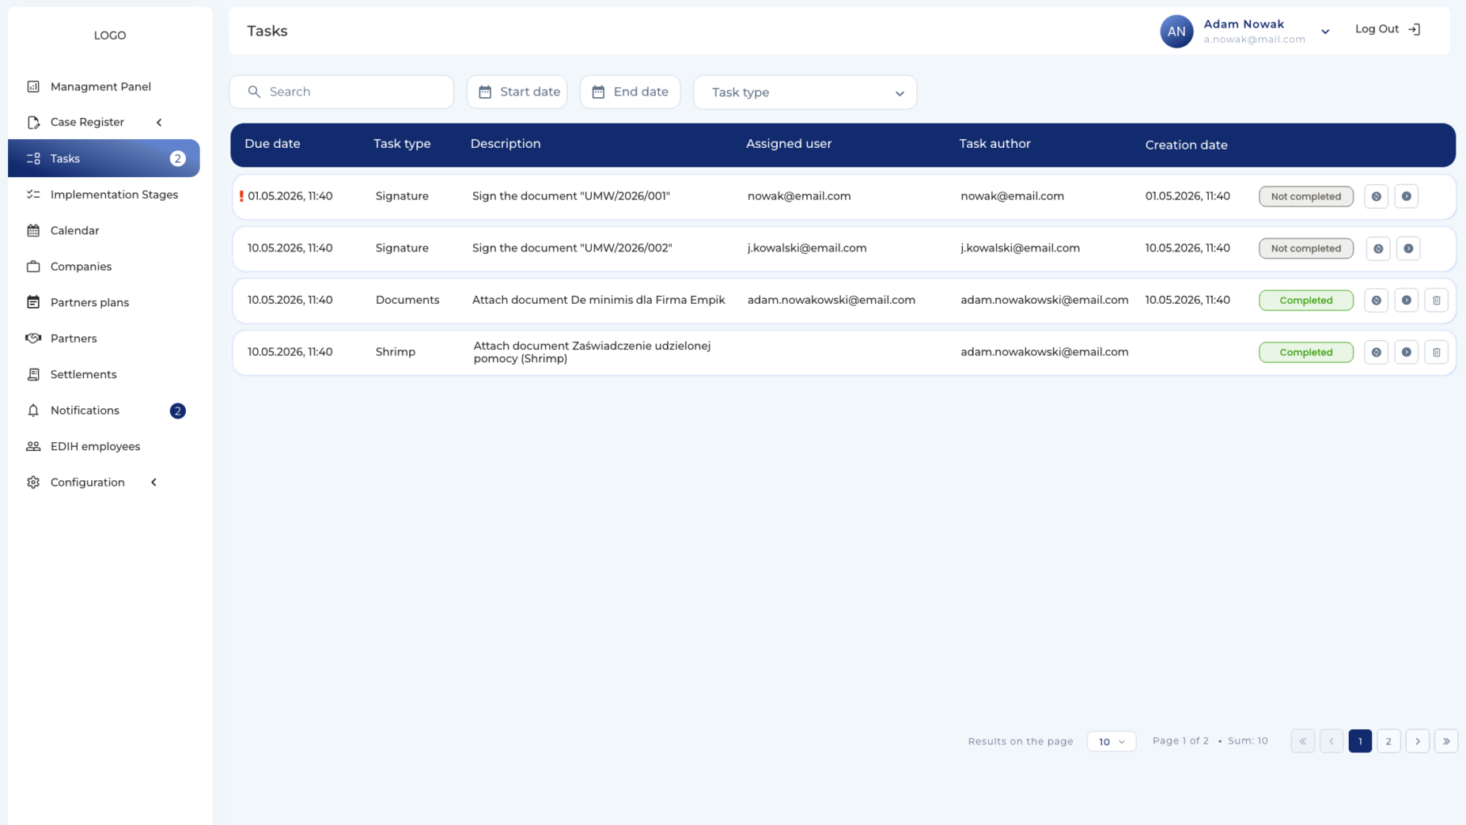Click the Configuration gear icon

[x=33, y=483]
